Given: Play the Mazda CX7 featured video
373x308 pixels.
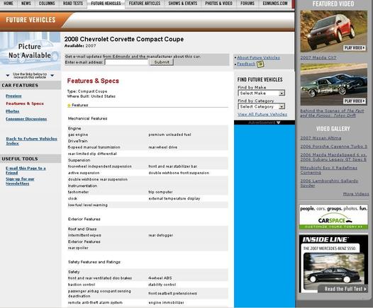Looking at the screenshot, I should pos(355,47).
